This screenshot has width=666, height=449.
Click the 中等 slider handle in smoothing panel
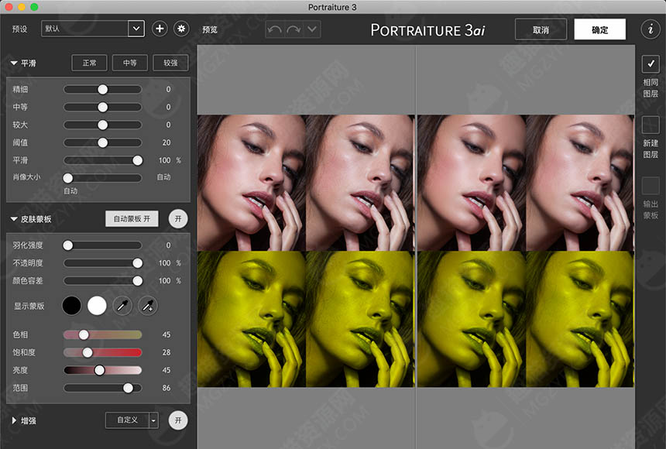103,107
